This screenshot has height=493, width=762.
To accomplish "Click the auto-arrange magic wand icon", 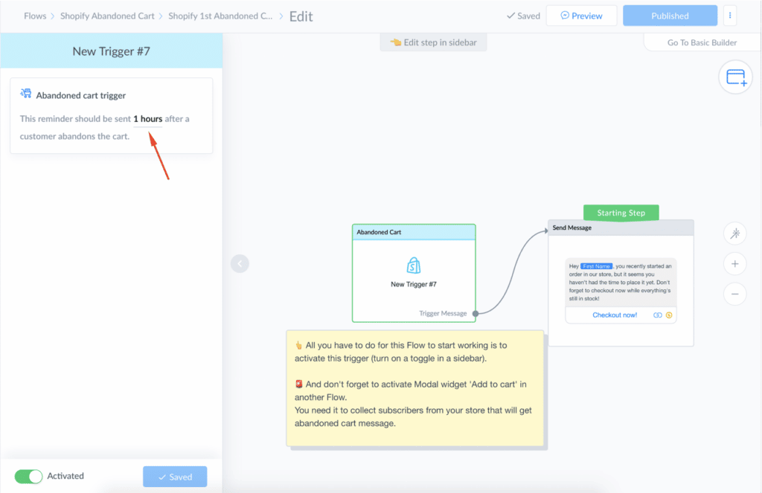I will pos(734,233).
